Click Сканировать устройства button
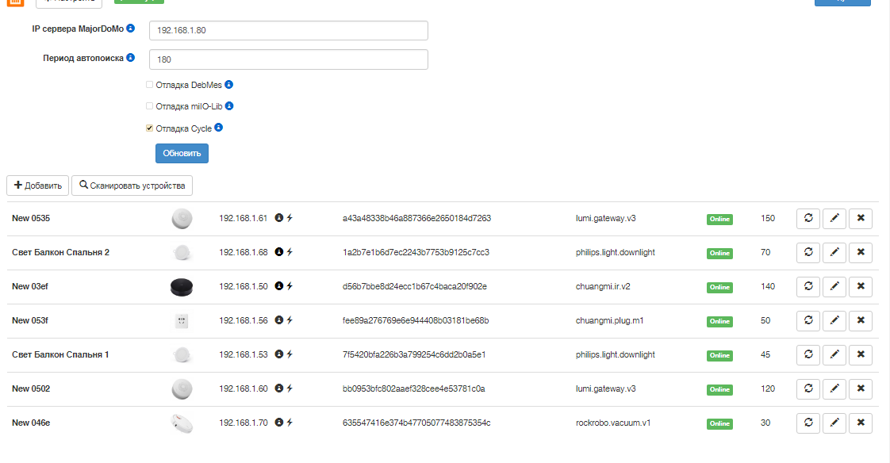This screenshot has height=463, width=890. [x=132, y=186]
